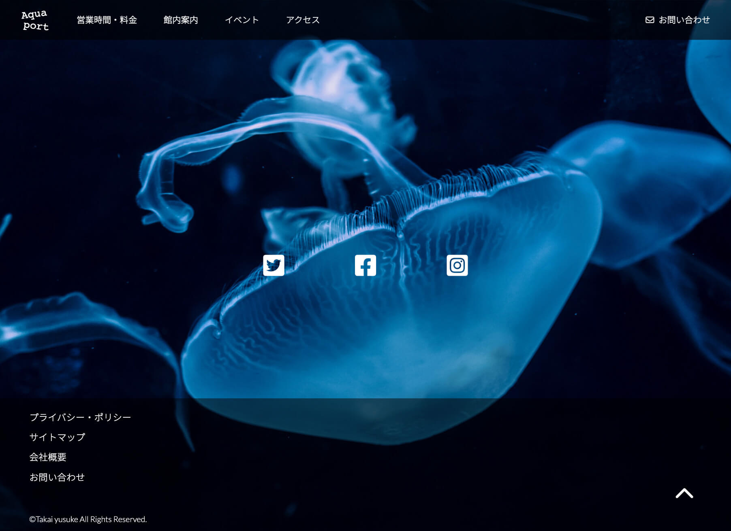Open the Twitter social icon
Viewport: 731px width, 531px height.
[274, 265]
